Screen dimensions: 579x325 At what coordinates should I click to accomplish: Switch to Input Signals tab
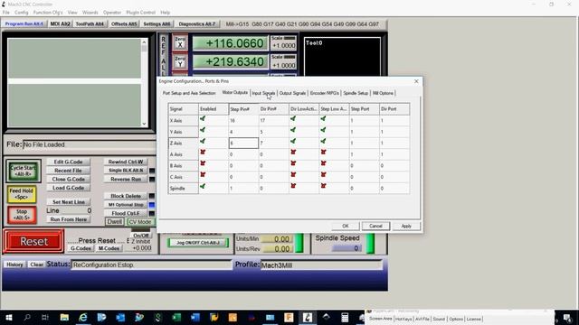[263, 93]
